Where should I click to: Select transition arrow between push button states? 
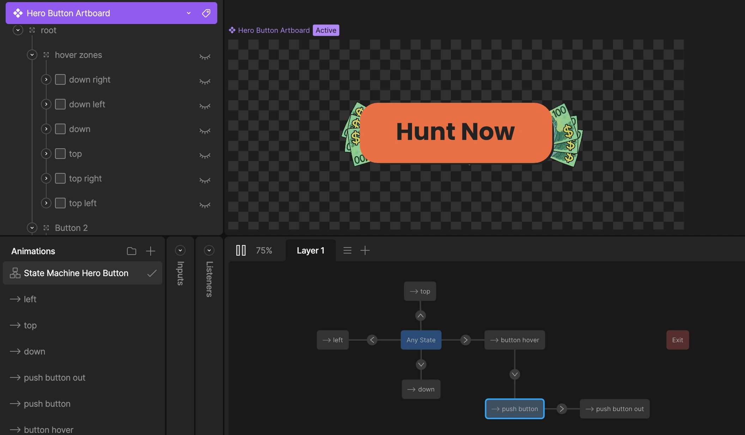[x=562, y=409]
